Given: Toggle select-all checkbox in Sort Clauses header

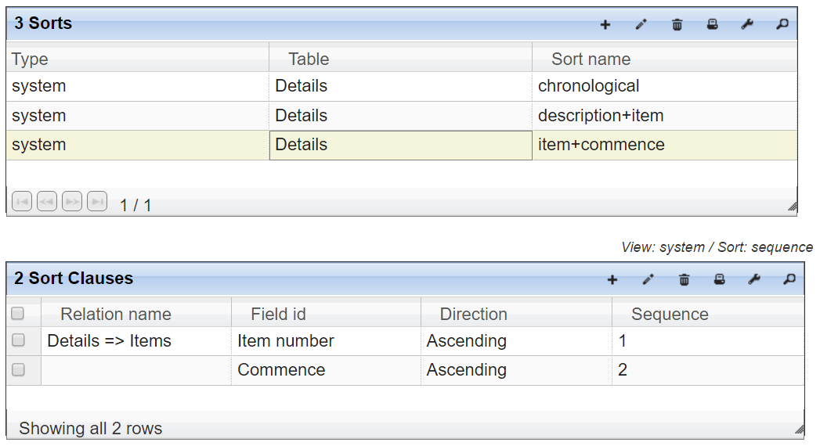Looking at the screenshot, I should 18,313.
